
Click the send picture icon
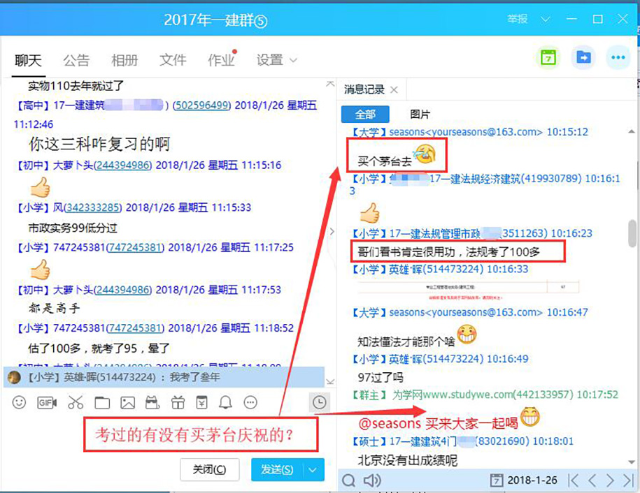click(x=127, y=403)
